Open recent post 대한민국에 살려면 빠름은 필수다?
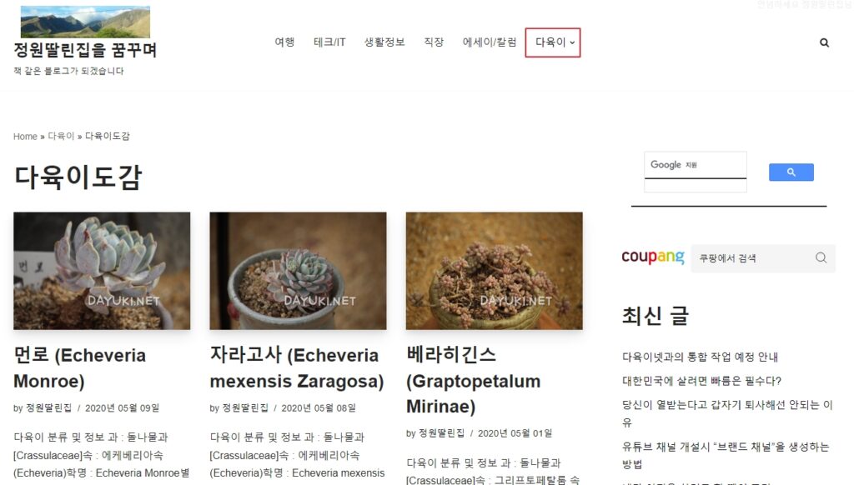 click(701, 381)
